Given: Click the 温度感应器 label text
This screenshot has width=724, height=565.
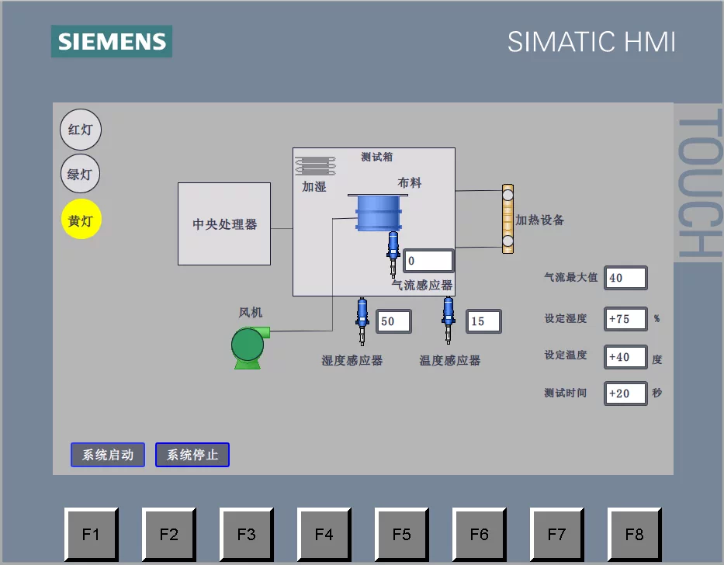Looking at the screenshot, I should 450,360.
